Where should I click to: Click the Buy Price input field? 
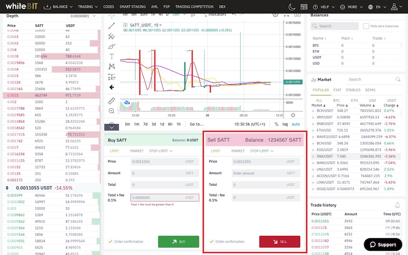tap(165, 162)
